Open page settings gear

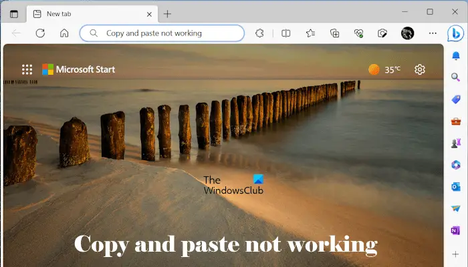coord(420,69)
